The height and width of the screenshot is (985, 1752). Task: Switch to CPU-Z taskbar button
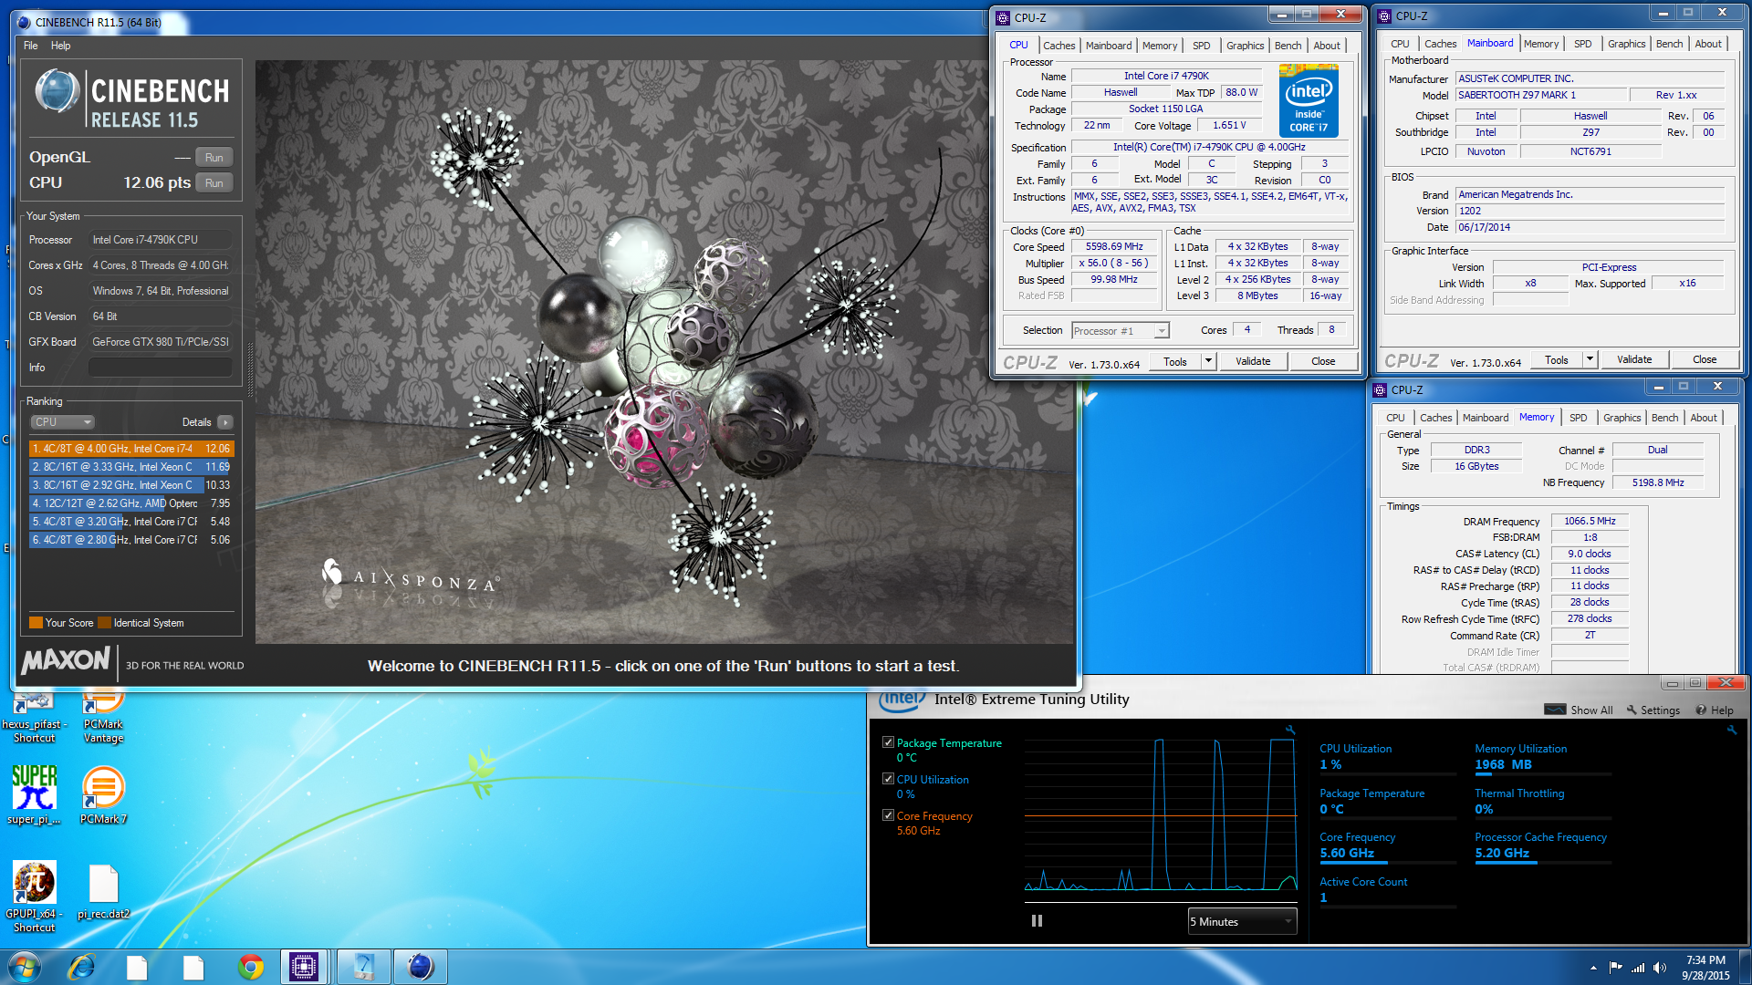click(x=304, y=967)
